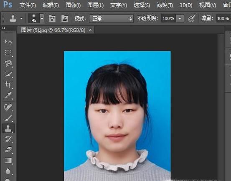Viewport: 231px width, 181px height.
Task: Click the opacity 100% field
Action: point(168,18)
